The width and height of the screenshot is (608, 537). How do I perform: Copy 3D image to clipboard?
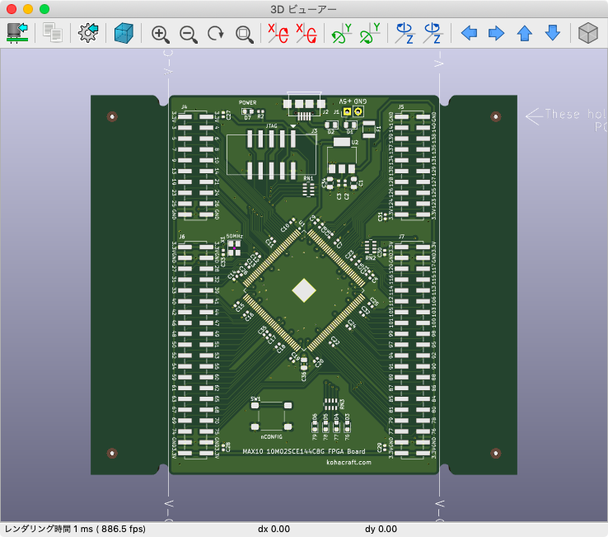pyautogui.click(x=53, y=33)
